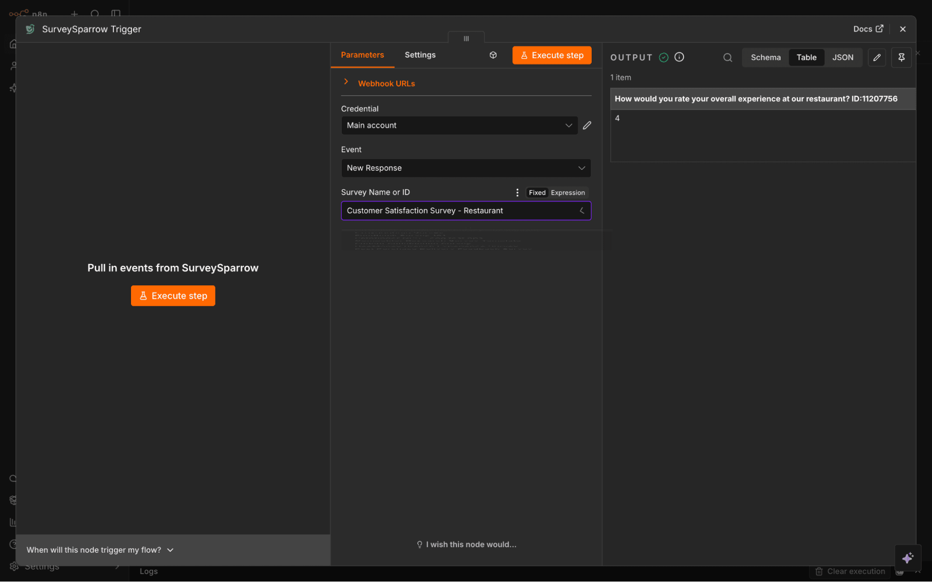
Task: Click the panel drag handle icon
Action: 466,39
